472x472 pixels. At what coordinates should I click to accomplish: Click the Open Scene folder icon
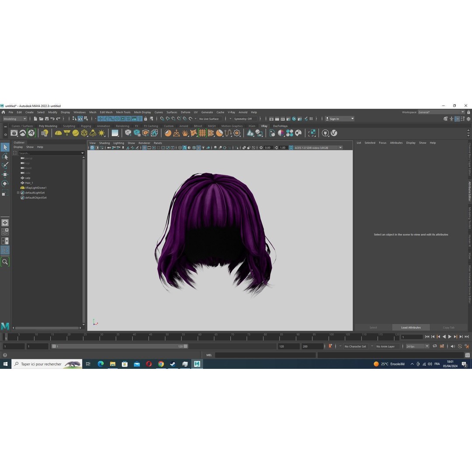click(x=41, y=119)
